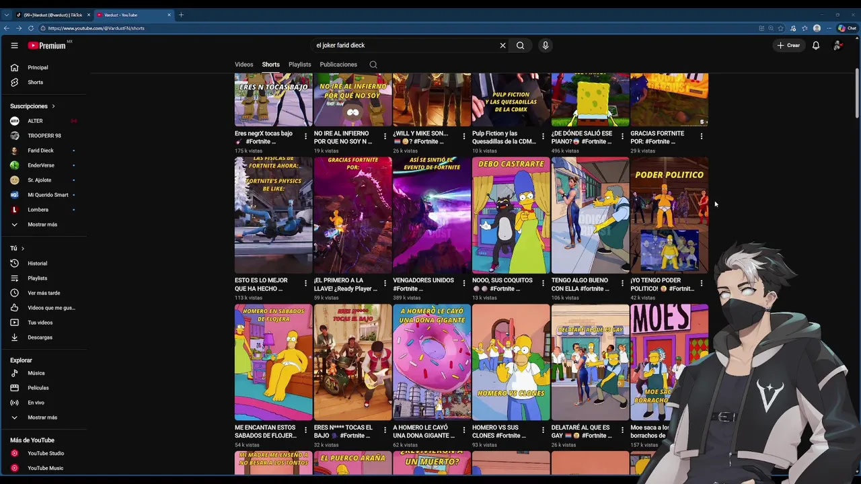Open options for 'NOOO, SUS COQUITOS' short

[544, 283]
